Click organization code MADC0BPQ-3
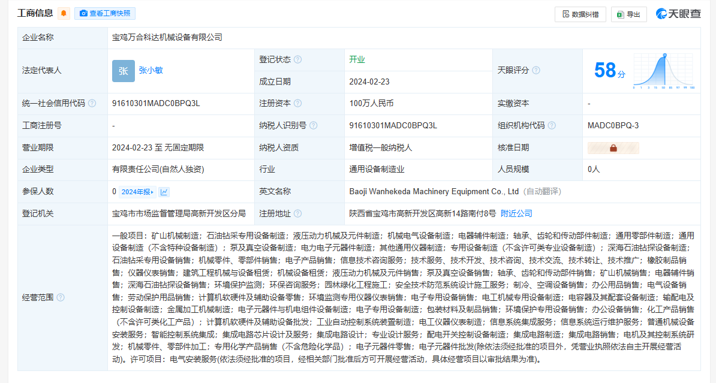716x383 pixels. pos(613,125)
